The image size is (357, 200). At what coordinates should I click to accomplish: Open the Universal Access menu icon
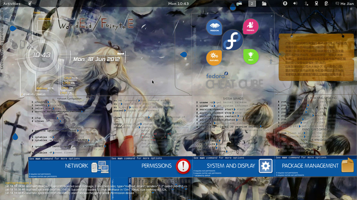[285, 4]
